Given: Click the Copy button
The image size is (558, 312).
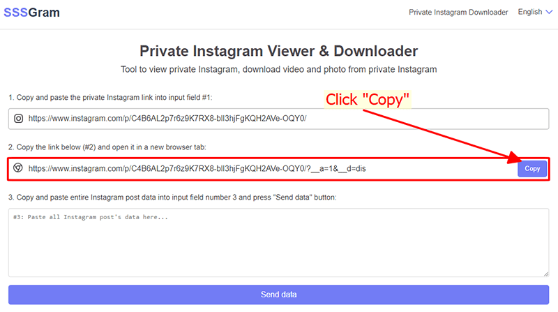Looking at the screenshot, I should (x=532, y=168).
